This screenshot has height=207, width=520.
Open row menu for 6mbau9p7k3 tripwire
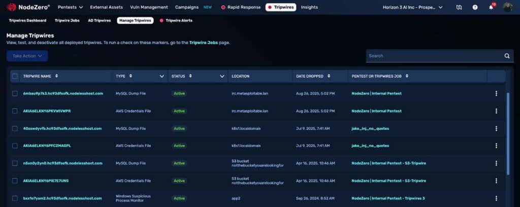[496, 93]
